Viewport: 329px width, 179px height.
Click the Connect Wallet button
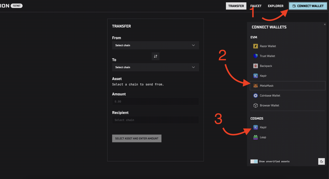pyautogui.click(x=308, y=6)
